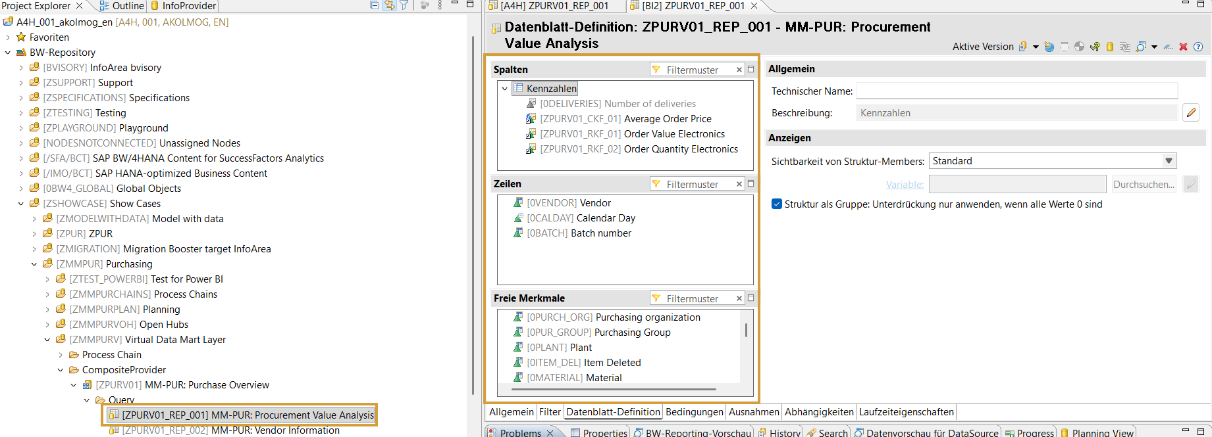This screenshot has height=437, width=1212.
Task: Open the Laufzeiteigenschaften tab
Action: click(906, 412)
